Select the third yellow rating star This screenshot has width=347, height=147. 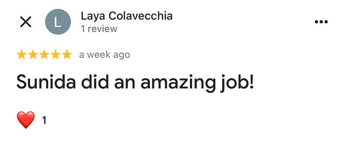[x=44, y=54]
